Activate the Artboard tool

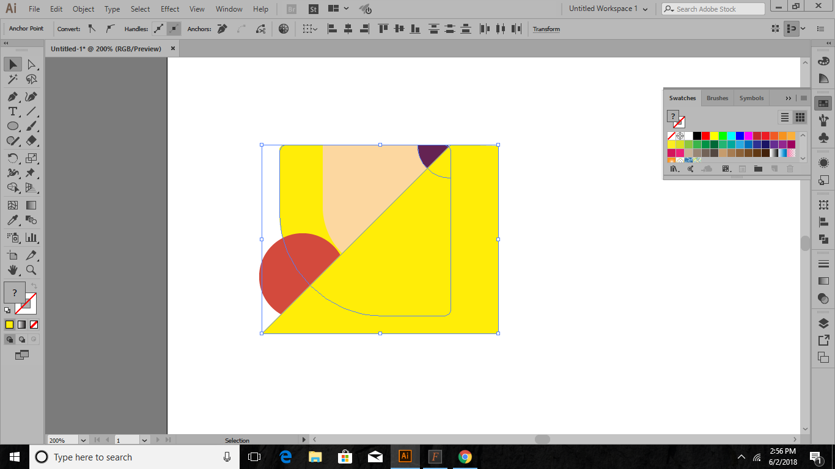[12, 255]
